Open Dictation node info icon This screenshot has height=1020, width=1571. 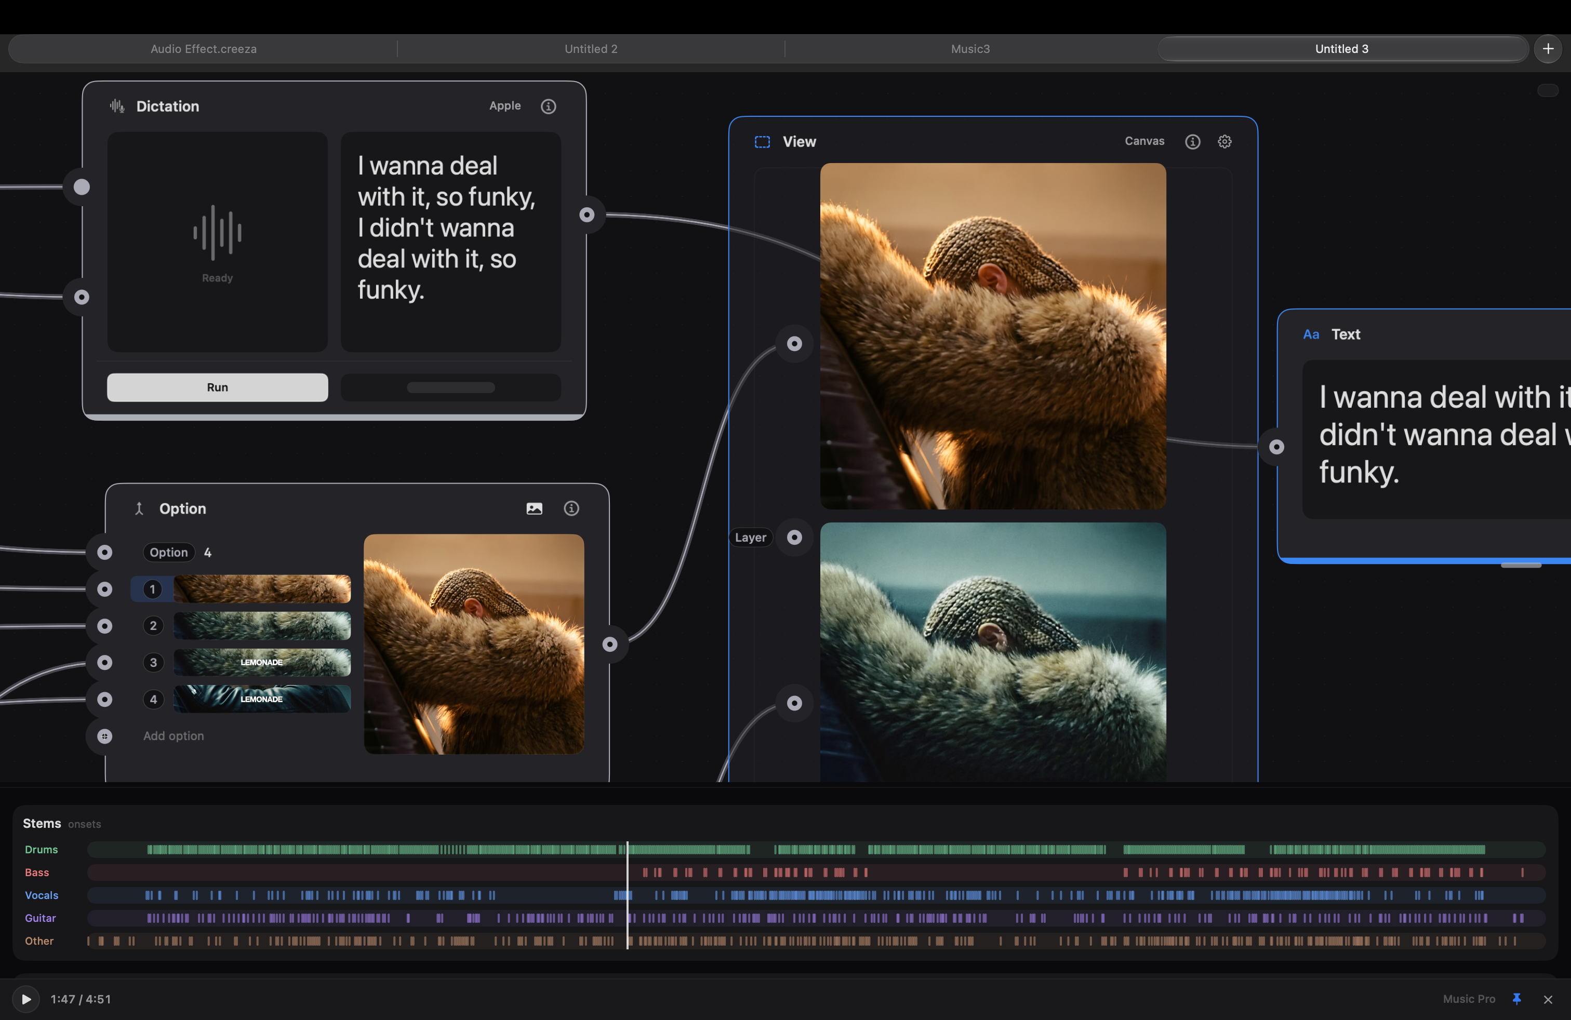pyautogui.click(x=548, y=106)
